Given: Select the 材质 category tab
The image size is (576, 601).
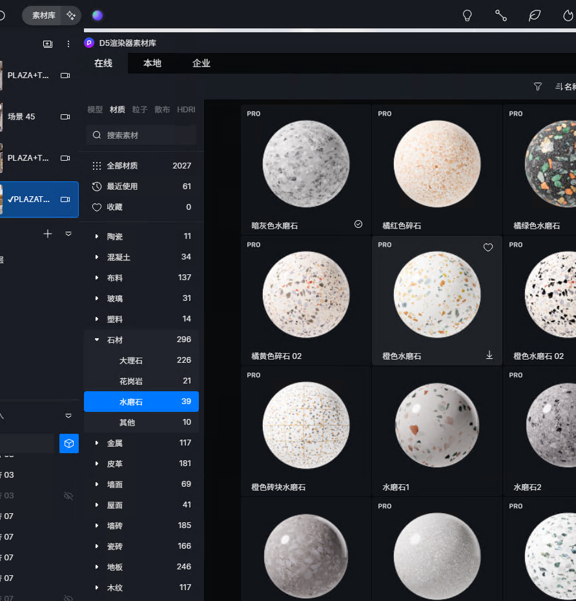Looking at the screenshot, I should 118,110.
